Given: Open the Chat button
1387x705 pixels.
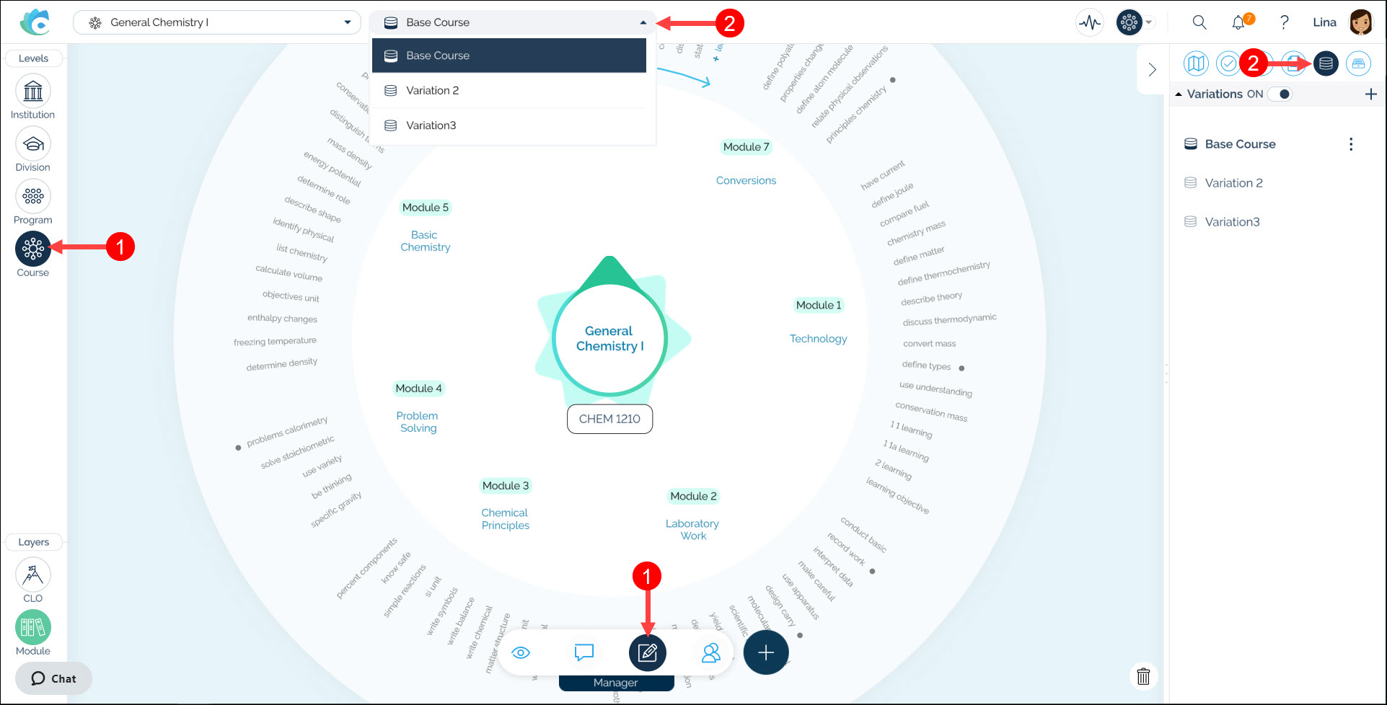Looking at the screenshot, I should [54, 678].
